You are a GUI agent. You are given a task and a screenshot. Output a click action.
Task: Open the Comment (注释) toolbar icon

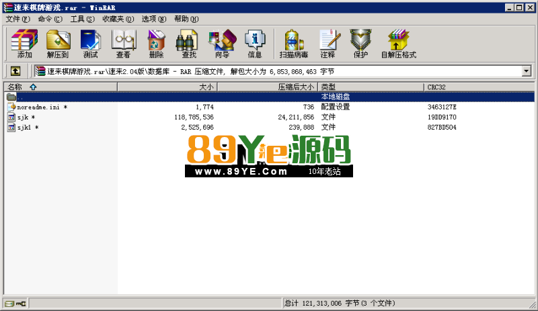point(329,43)
